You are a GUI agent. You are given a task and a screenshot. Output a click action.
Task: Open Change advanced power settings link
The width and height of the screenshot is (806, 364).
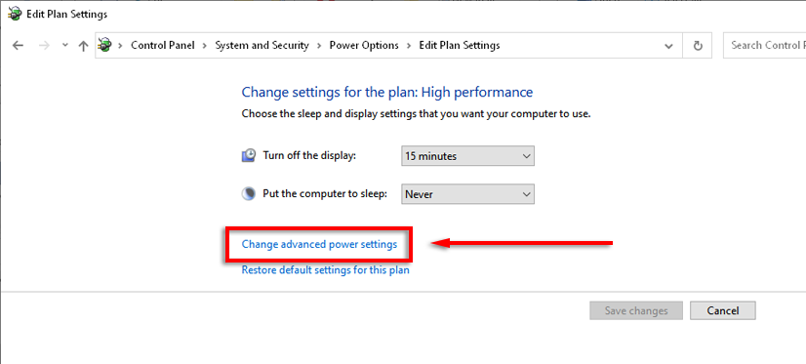pos(319,244)
